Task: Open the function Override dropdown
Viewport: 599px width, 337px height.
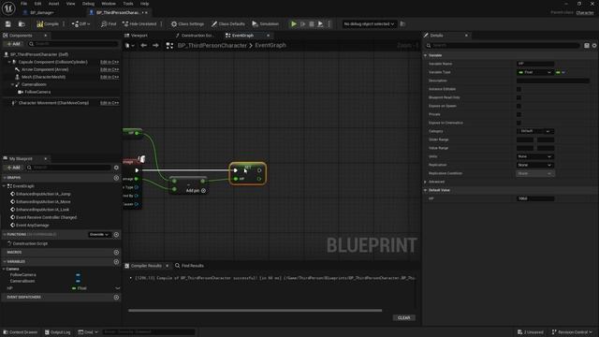Action: [x=99, y=235]
